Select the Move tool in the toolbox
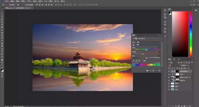The image size is (199, 107). [x=2, y=11]
